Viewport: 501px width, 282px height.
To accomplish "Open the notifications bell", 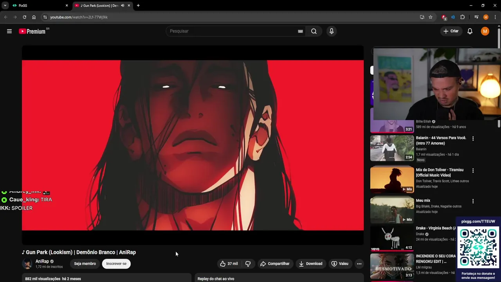I will [470, 31].
